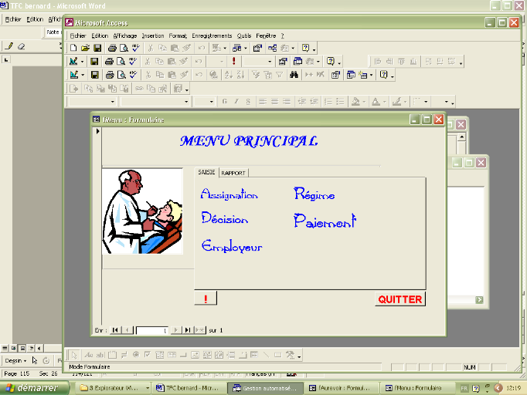Toggle center alignment in formatting bar
This screenshot has width=527, height=395.
[274, 102]
